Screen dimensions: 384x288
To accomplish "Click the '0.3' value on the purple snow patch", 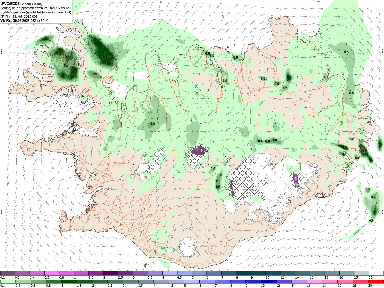I will (203, 150).
